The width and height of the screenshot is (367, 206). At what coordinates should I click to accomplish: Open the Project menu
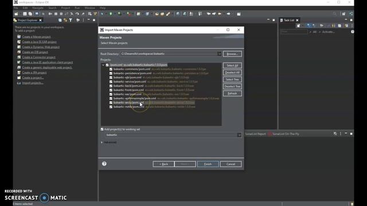click(x=65, y=8)
